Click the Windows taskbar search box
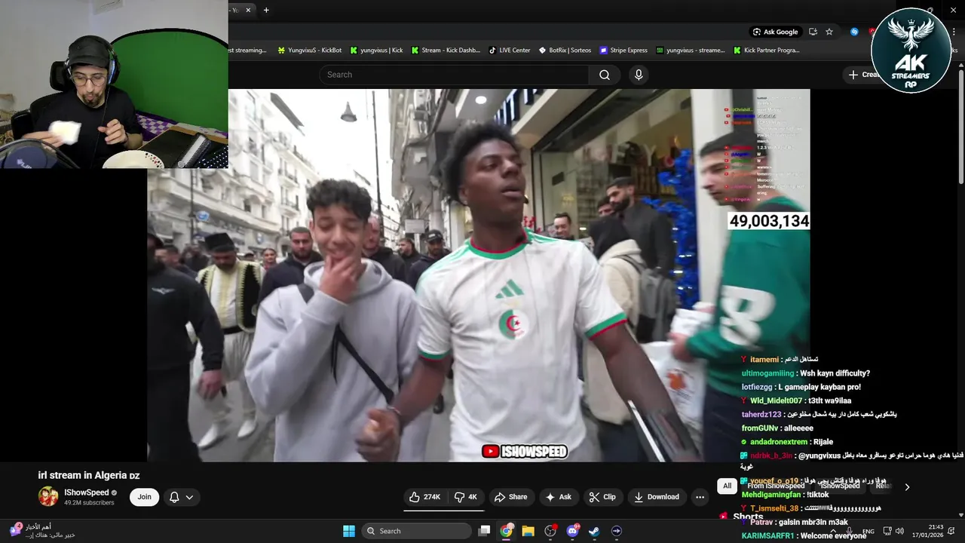The height and width of the screenshot is (543, 965). click(x=416, y=531)
